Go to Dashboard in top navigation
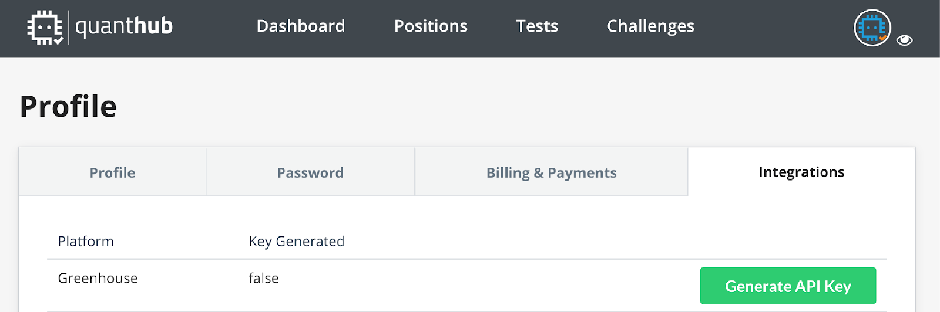The height and width of the screenshot is (312, 940). [301, 26]
